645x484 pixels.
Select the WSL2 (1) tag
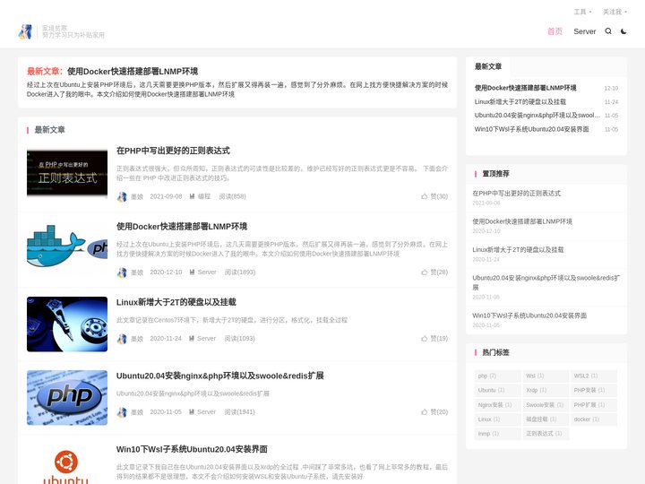[594, 376]
